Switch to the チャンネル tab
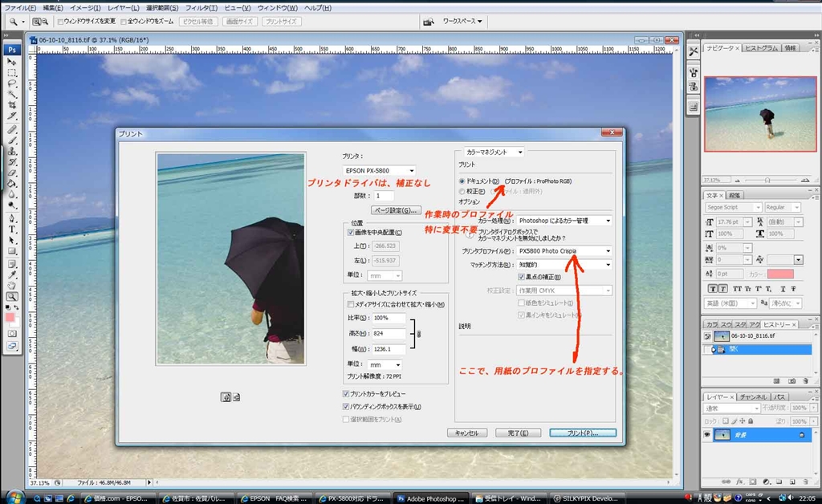Screen dimensions: 822x504 click(753, 397)
